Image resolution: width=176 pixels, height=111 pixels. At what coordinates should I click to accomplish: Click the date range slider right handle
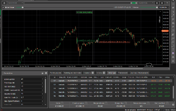(136, 3)
